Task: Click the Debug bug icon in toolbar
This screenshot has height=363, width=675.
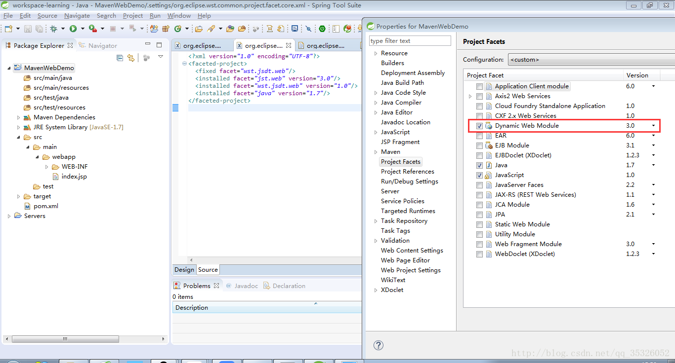Action: coord(53,29)
